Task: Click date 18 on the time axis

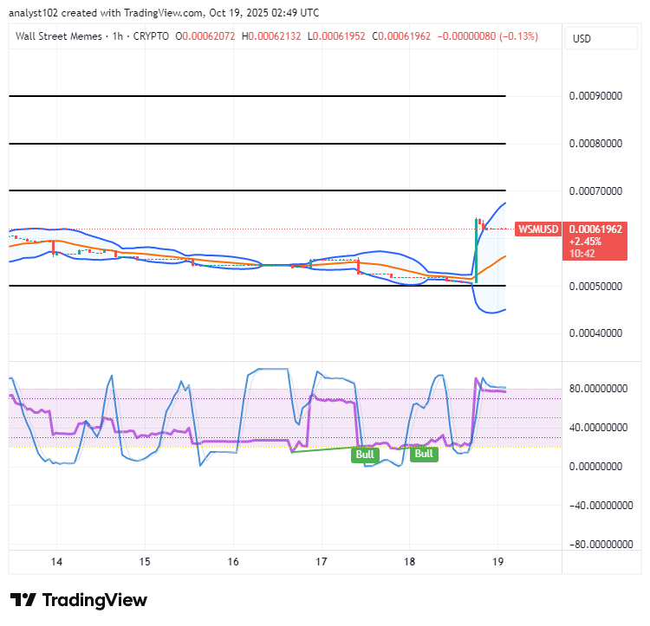Action: [x=409, y=562]
